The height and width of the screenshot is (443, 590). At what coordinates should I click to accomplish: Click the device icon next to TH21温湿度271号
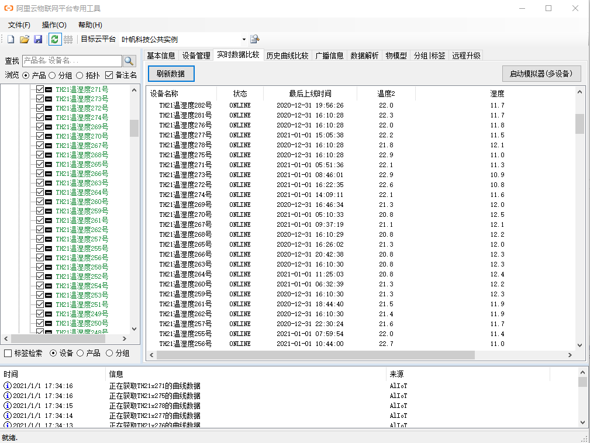coord(49,89)
